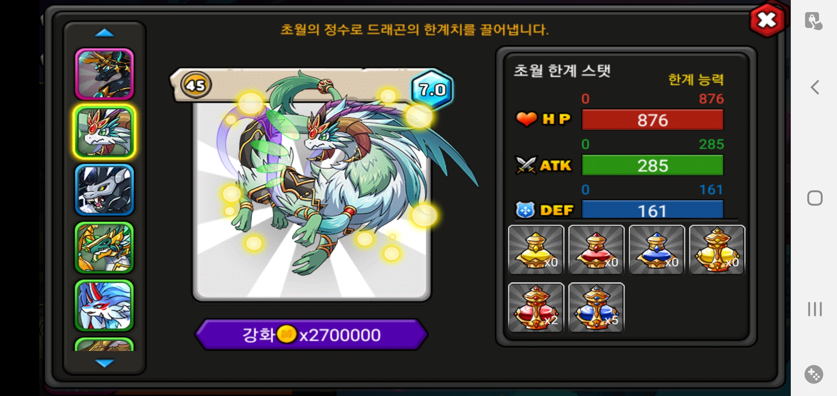Screen dimensions: 837x396
Task: Close the transcendence dialog with red X
Action: coord(767,20)
